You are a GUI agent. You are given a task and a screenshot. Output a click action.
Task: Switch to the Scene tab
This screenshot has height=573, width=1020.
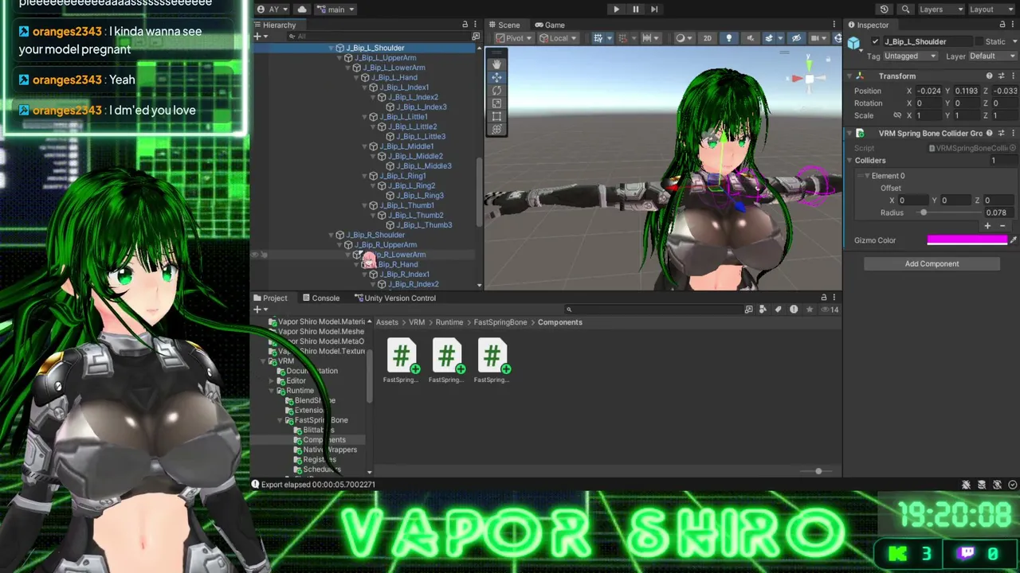coord(504,25)
